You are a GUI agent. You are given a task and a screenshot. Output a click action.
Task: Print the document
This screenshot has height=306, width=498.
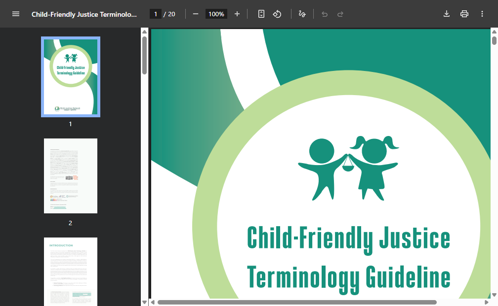point(464,14)
